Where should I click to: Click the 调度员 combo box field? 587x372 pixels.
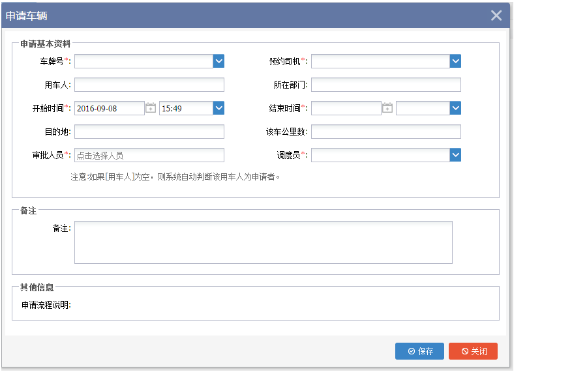point(380,155)
